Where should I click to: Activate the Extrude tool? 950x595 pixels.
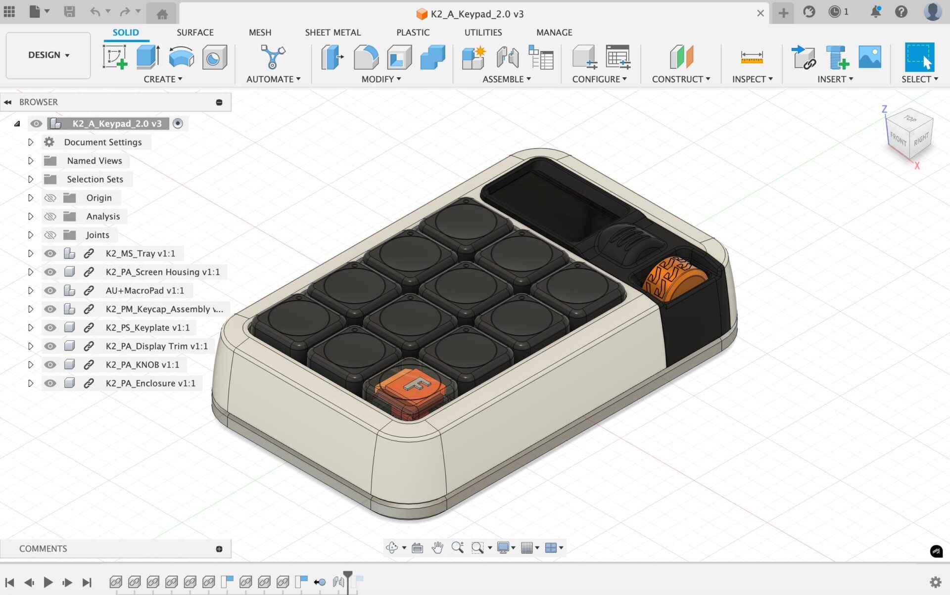pos(147,57)
